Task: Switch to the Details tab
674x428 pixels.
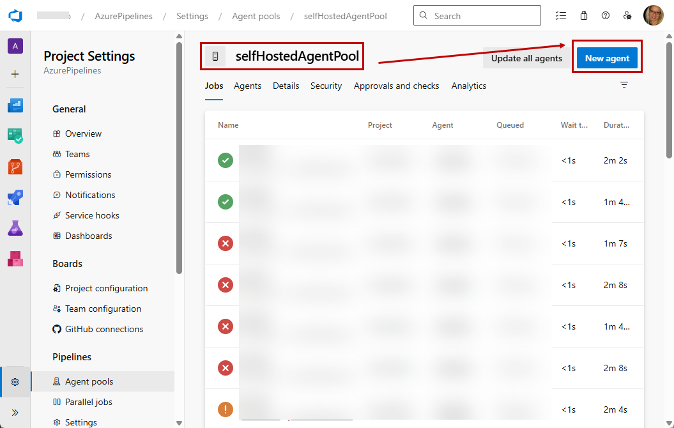Action: (x=286, y=86)
